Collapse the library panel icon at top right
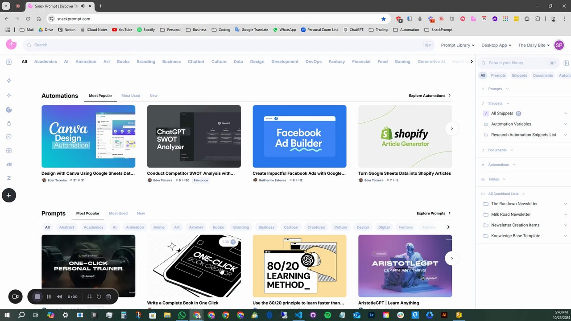This screenshot has height=321, width=571. [x=566, y=63]
